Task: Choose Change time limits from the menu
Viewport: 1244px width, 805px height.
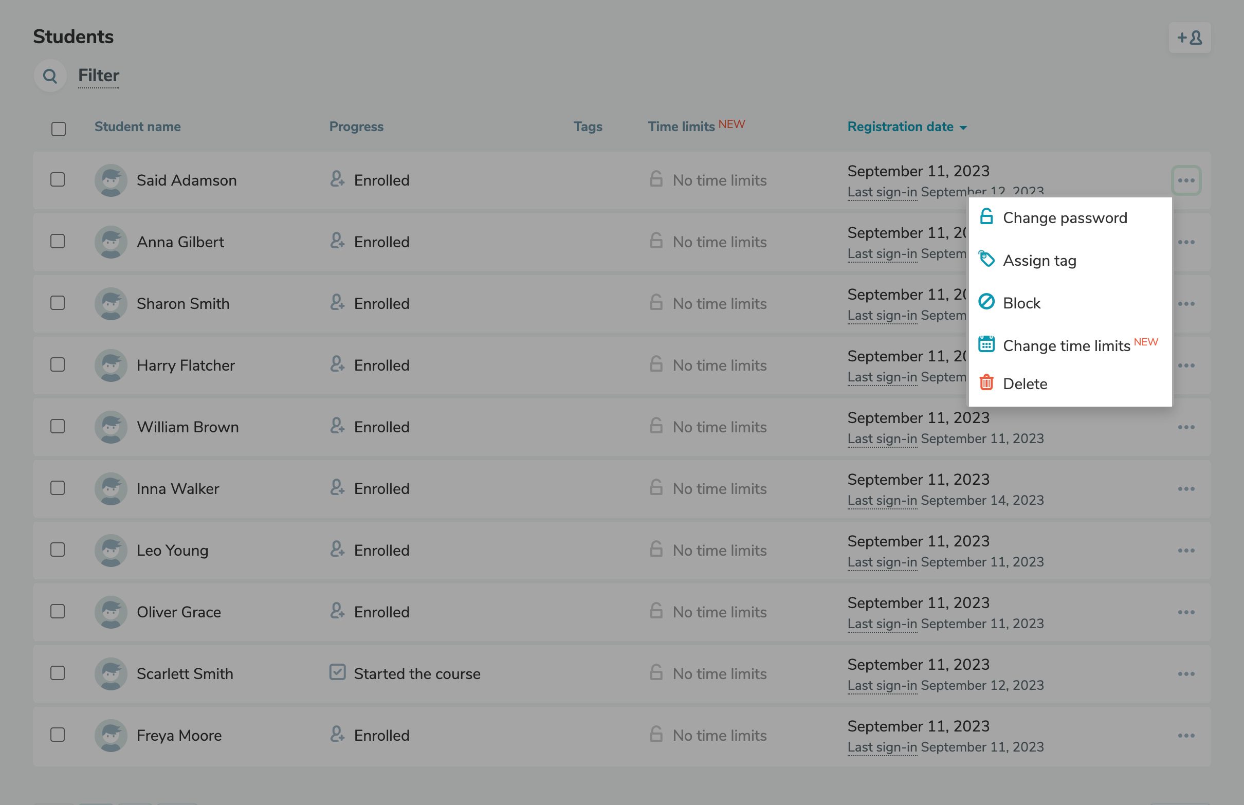Action: [1066, 346]
